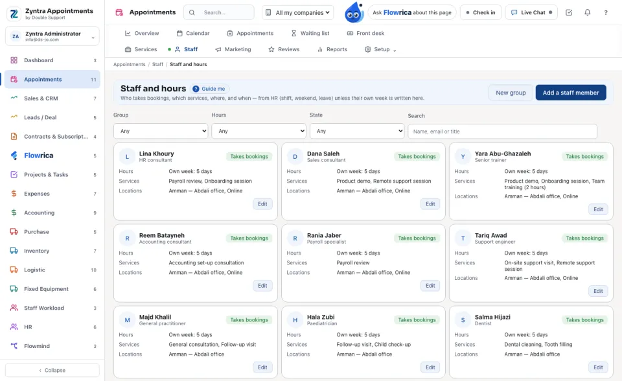The height and width of the screenshot is (381, 622).
Task: Toggle the Check in status button
Action: point(481,12)
